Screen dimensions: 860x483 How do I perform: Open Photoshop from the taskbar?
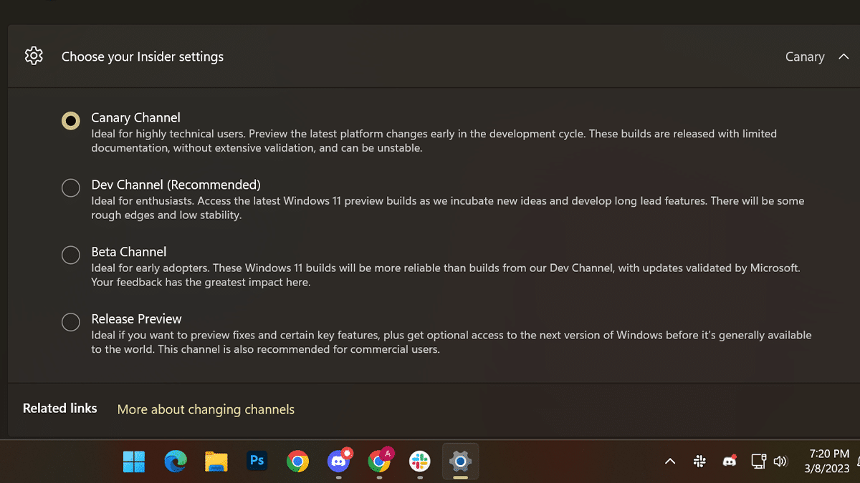(x=257, y=462)
